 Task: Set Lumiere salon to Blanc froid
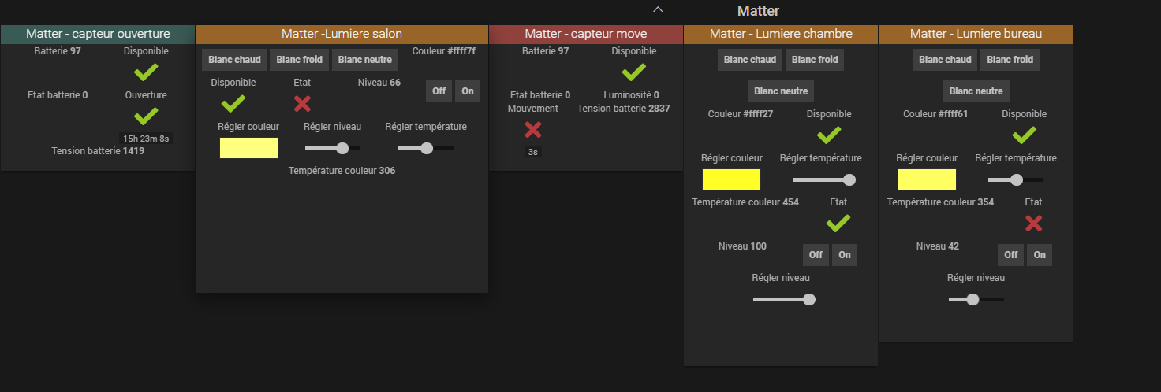[x=300, y=60]
